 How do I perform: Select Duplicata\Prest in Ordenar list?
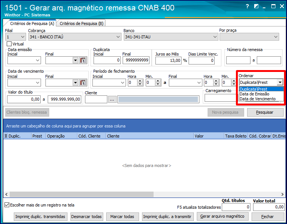coord(261,89)
